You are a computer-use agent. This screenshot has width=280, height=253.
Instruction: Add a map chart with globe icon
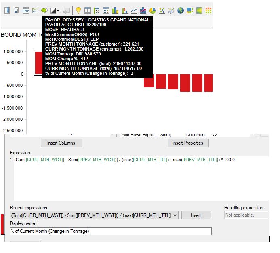[180, 11]
